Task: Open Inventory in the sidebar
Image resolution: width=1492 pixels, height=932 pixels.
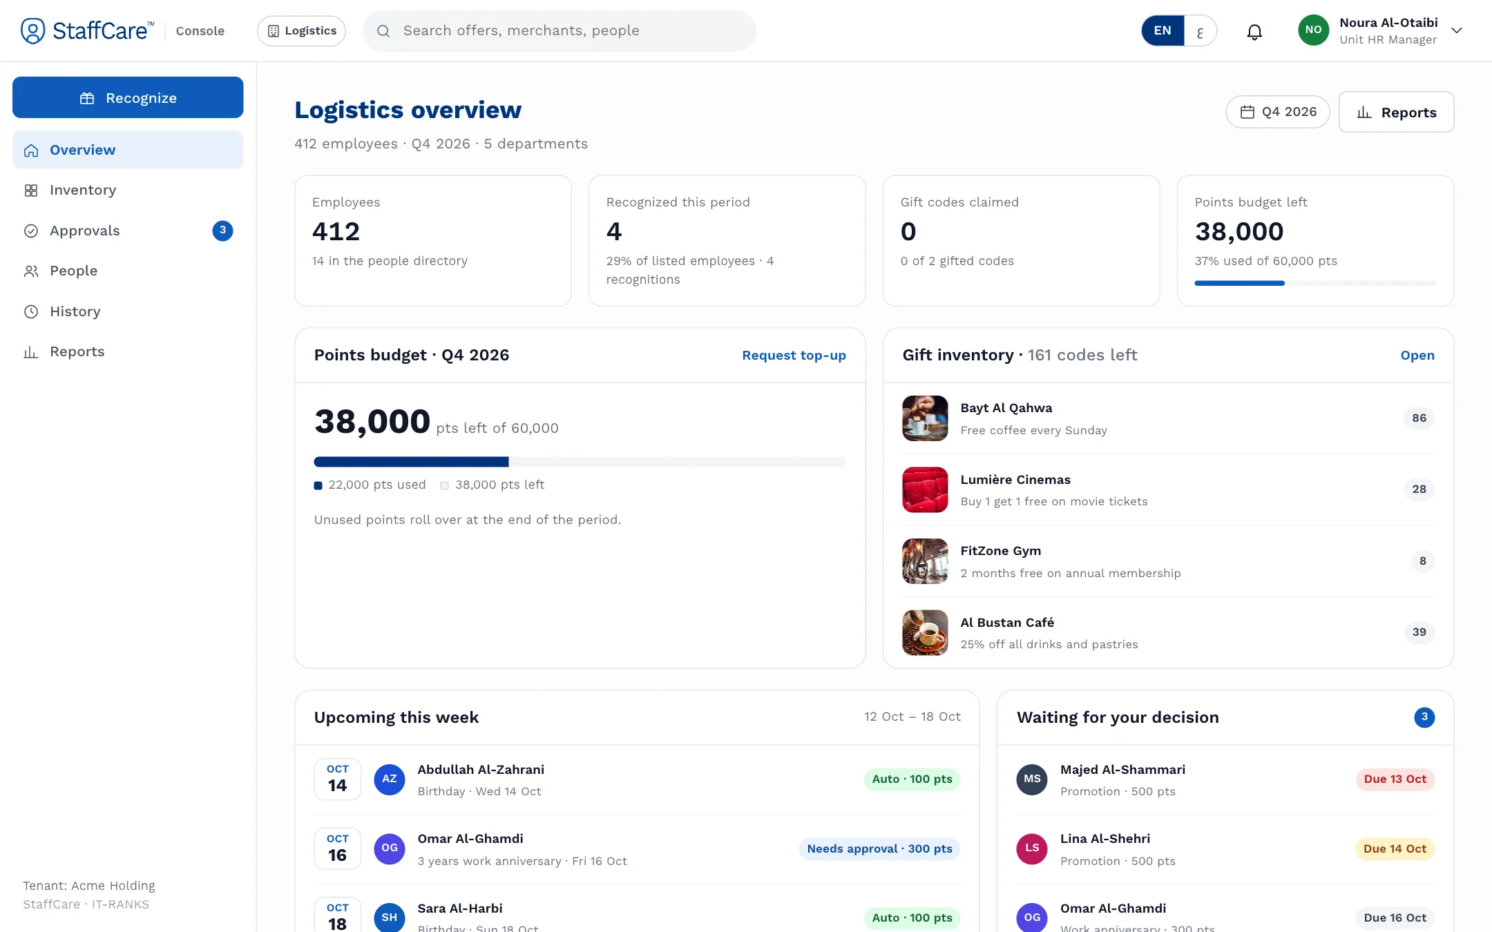Action: click(x=128, y=190)
